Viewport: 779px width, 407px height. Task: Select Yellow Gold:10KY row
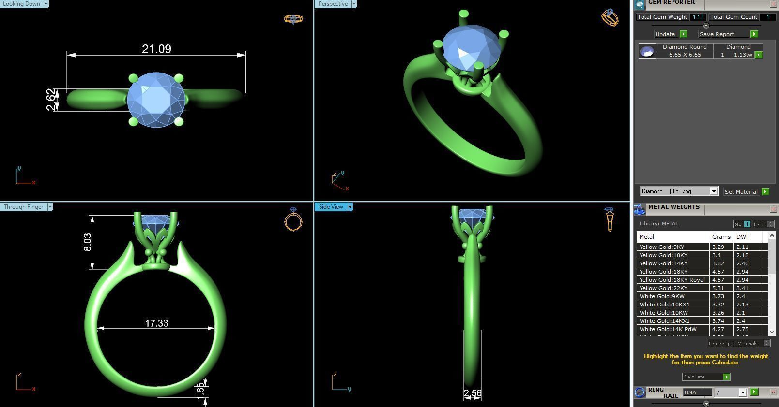(x=702, y=255)
